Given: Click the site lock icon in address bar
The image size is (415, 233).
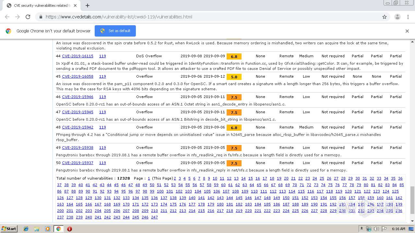Looking at the screenshot, I should [41, 17].
